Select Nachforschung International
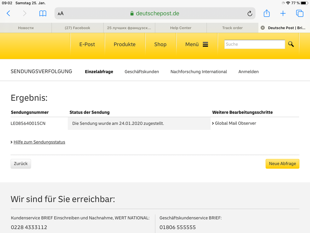 [199, 72]
